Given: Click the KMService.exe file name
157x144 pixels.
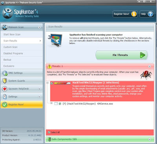Looking at the screenshot, I should (x=105, y=104).
